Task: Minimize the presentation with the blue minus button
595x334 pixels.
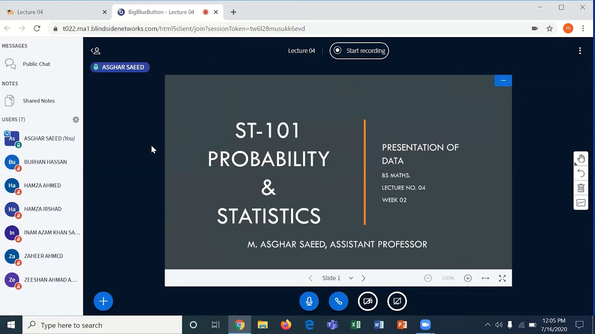Action: point(503,81)
